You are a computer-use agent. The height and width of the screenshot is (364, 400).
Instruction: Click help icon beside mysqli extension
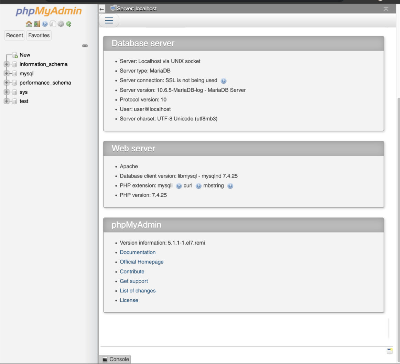[x=179, y=186]
